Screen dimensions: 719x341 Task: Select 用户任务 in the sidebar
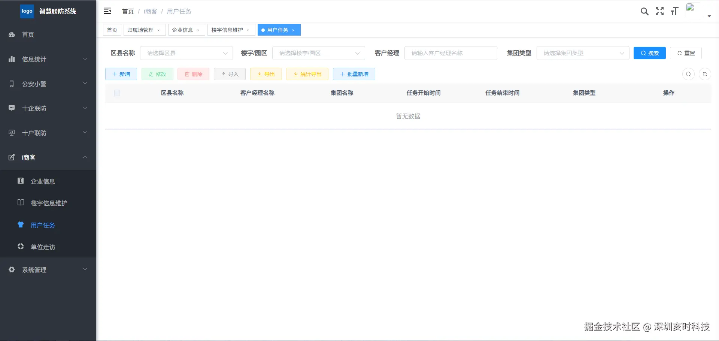pos(48,225)
